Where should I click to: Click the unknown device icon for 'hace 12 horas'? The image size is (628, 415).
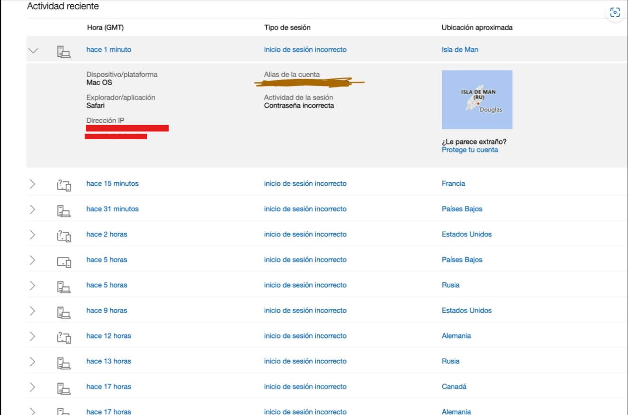pos(64,337)
